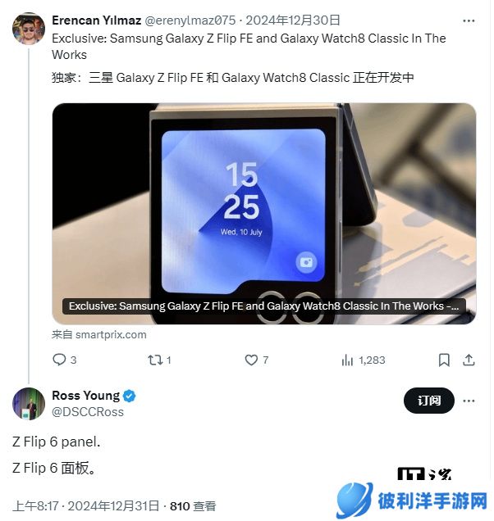Open more options beside Ross Young
This screenshot has height=521, width=494.
[469, 401]
